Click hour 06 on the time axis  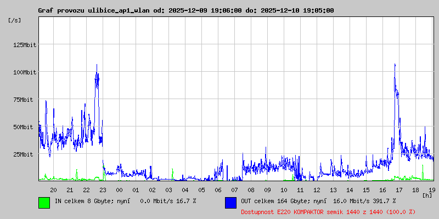[x=218, y=190]
